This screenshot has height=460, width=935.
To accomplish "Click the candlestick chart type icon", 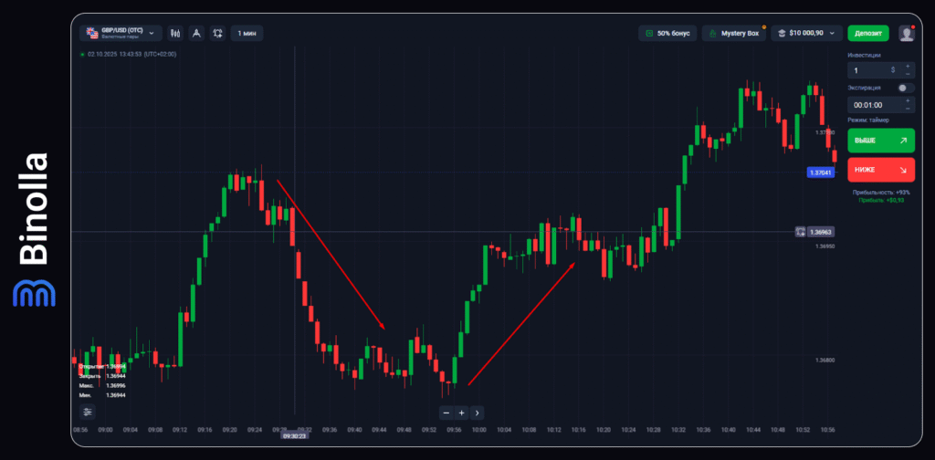I will tap(175, 33).
